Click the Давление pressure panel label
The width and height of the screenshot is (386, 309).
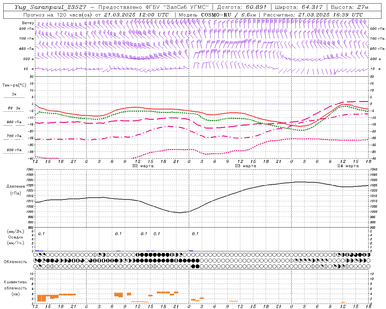click(16, 186)
